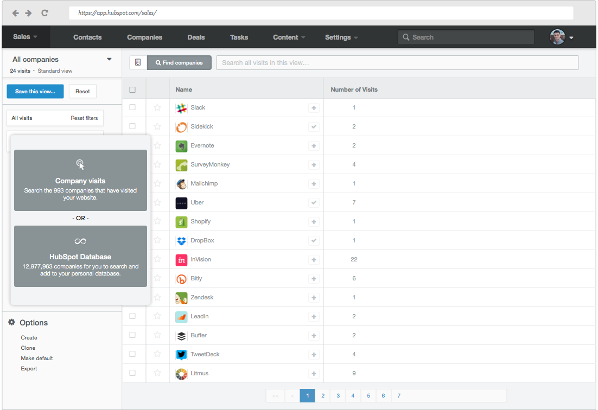Select the Buffer row checkbox

[x=132, y=335]
